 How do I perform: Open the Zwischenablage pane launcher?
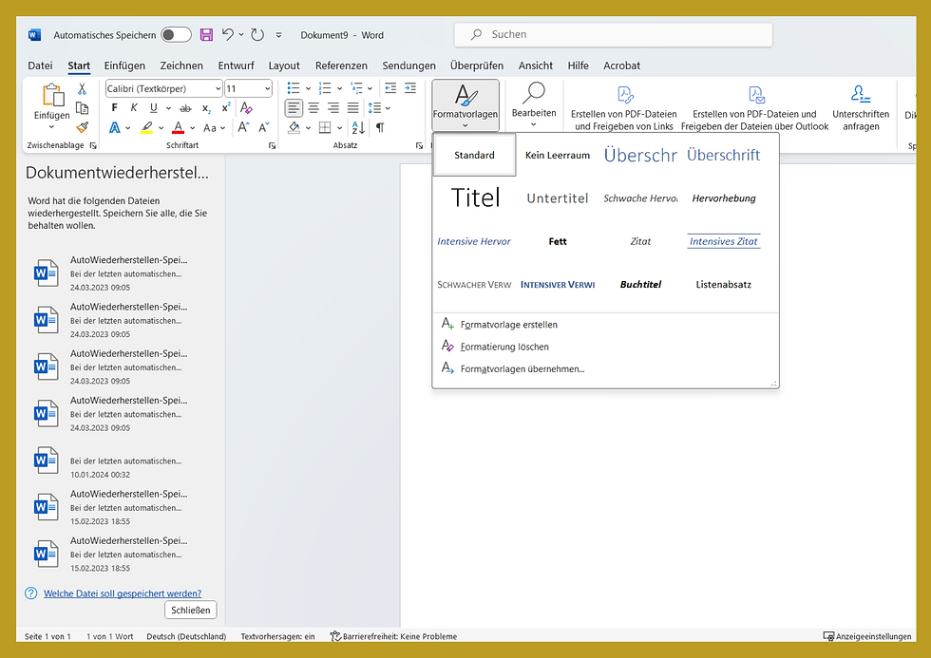(x=93, y=145)
